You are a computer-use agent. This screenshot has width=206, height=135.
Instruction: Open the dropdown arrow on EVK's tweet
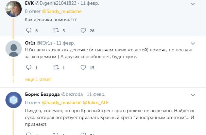[193, 4]
